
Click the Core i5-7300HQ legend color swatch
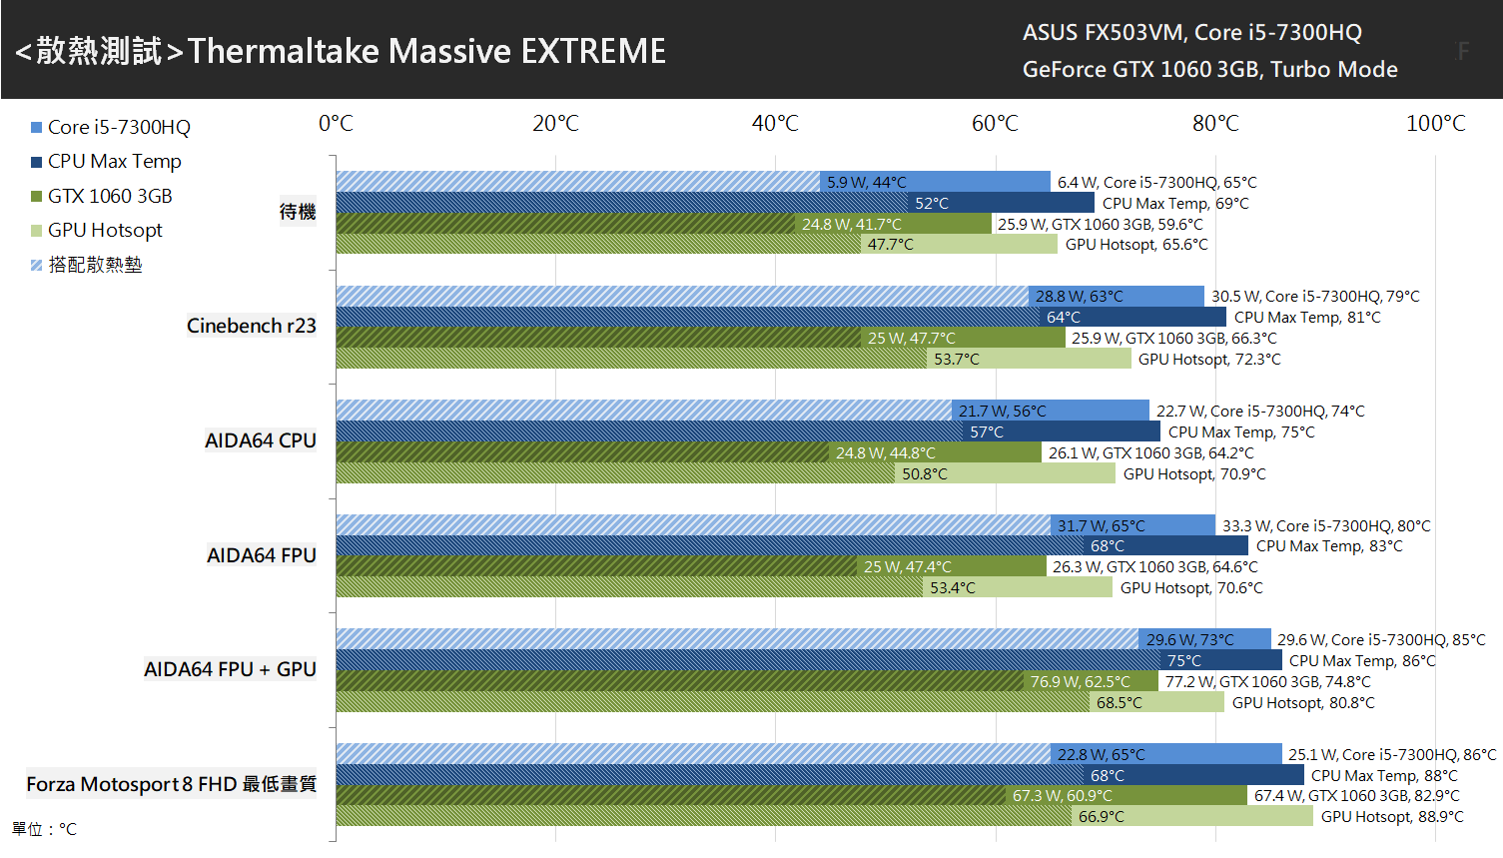pyautogui.click(x=36, y=127)
